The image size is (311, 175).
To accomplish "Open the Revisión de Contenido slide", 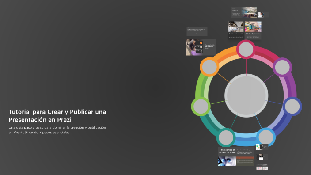I will [235, 30].
